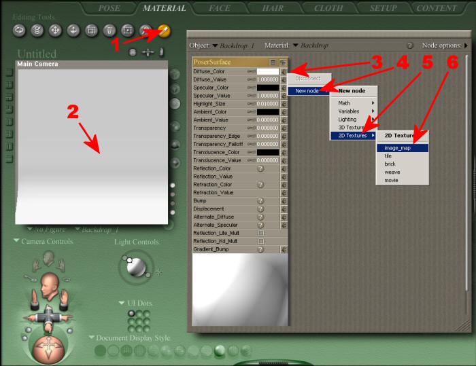Click the black Specular_Color swatch
The image size is (476, 366).
tap(268, 88)
